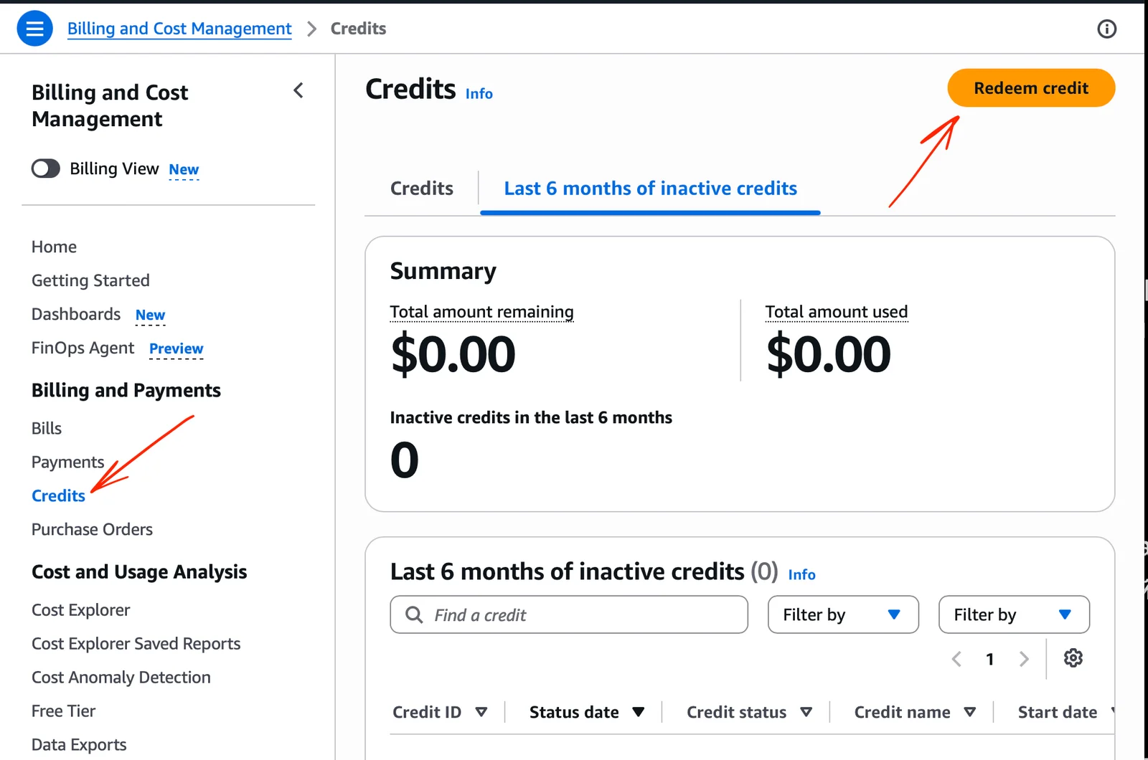Screen dimensions: 1148x760
Task: Sort by Credit name column arrow
Action: 969,712
